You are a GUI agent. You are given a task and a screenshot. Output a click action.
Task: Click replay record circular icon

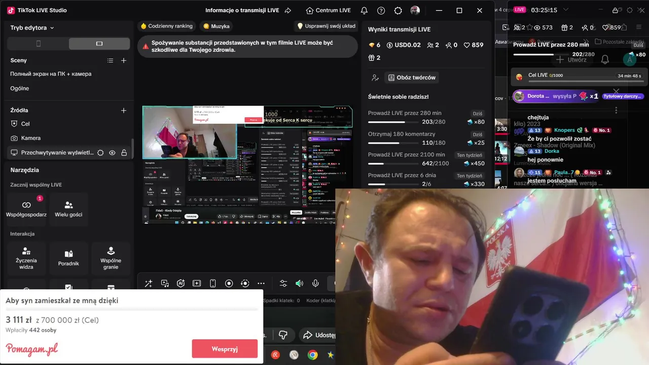(245, 283)
